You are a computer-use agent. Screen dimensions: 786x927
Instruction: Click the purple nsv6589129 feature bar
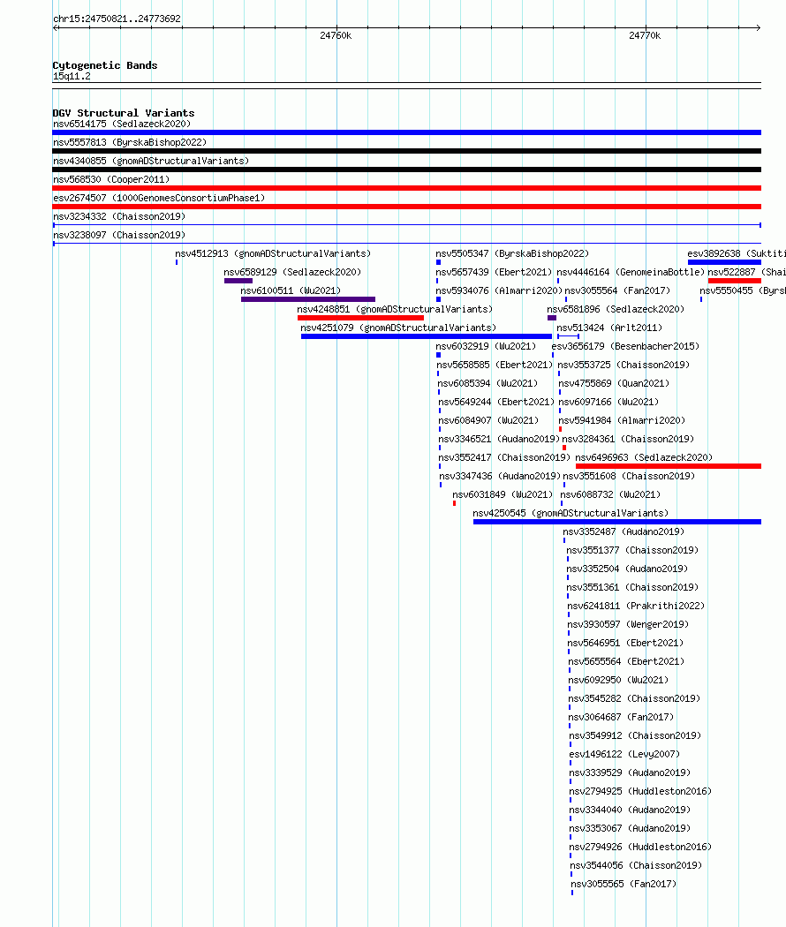point(238,281)
